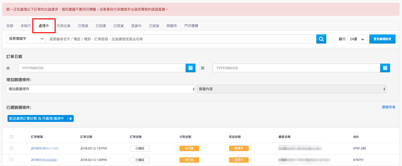Click the NT$1,080 total amount
Screen dimensions: 402x166
click(360, 149)
